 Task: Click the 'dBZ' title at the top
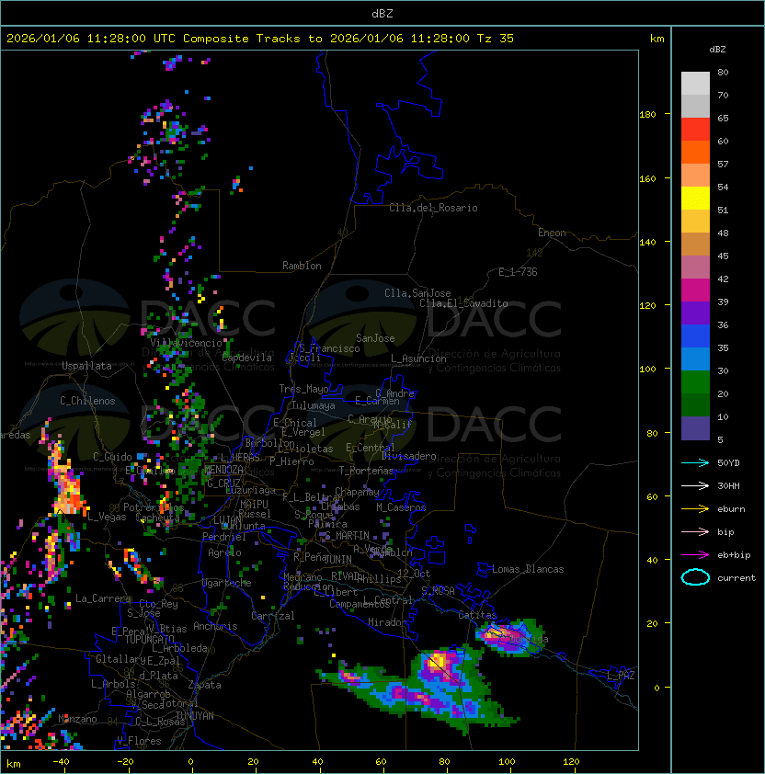click(x=382, y=13)
